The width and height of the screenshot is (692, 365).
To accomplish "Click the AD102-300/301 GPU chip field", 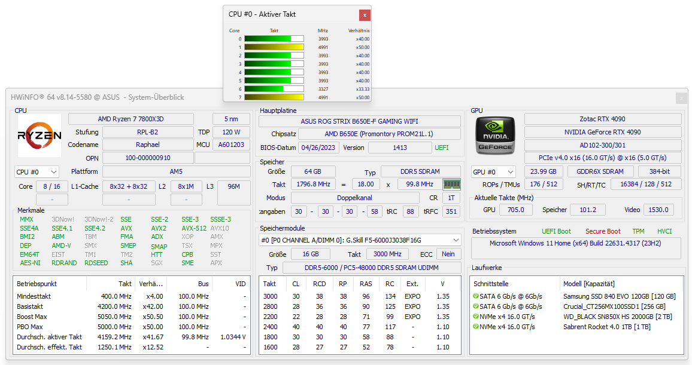I will coord(602,145).
